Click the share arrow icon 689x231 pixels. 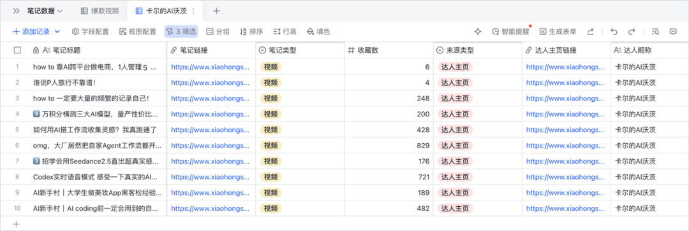[x=591, y=32]
